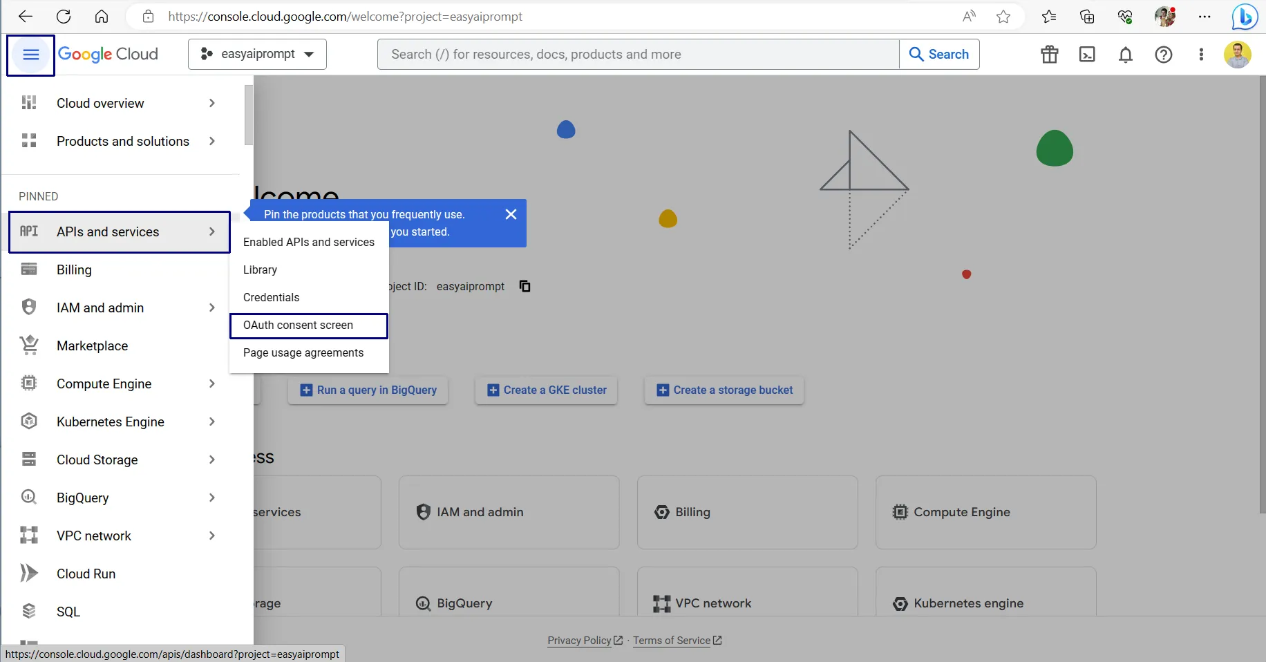The height and width of the screenshot is (662, 1266).
Task: Open Library submenu item
Action: pyautogui.click(x=309, y=269)
